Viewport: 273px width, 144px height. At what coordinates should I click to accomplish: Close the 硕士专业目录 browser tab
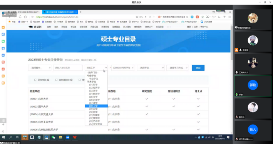click(x=76, y=12)
